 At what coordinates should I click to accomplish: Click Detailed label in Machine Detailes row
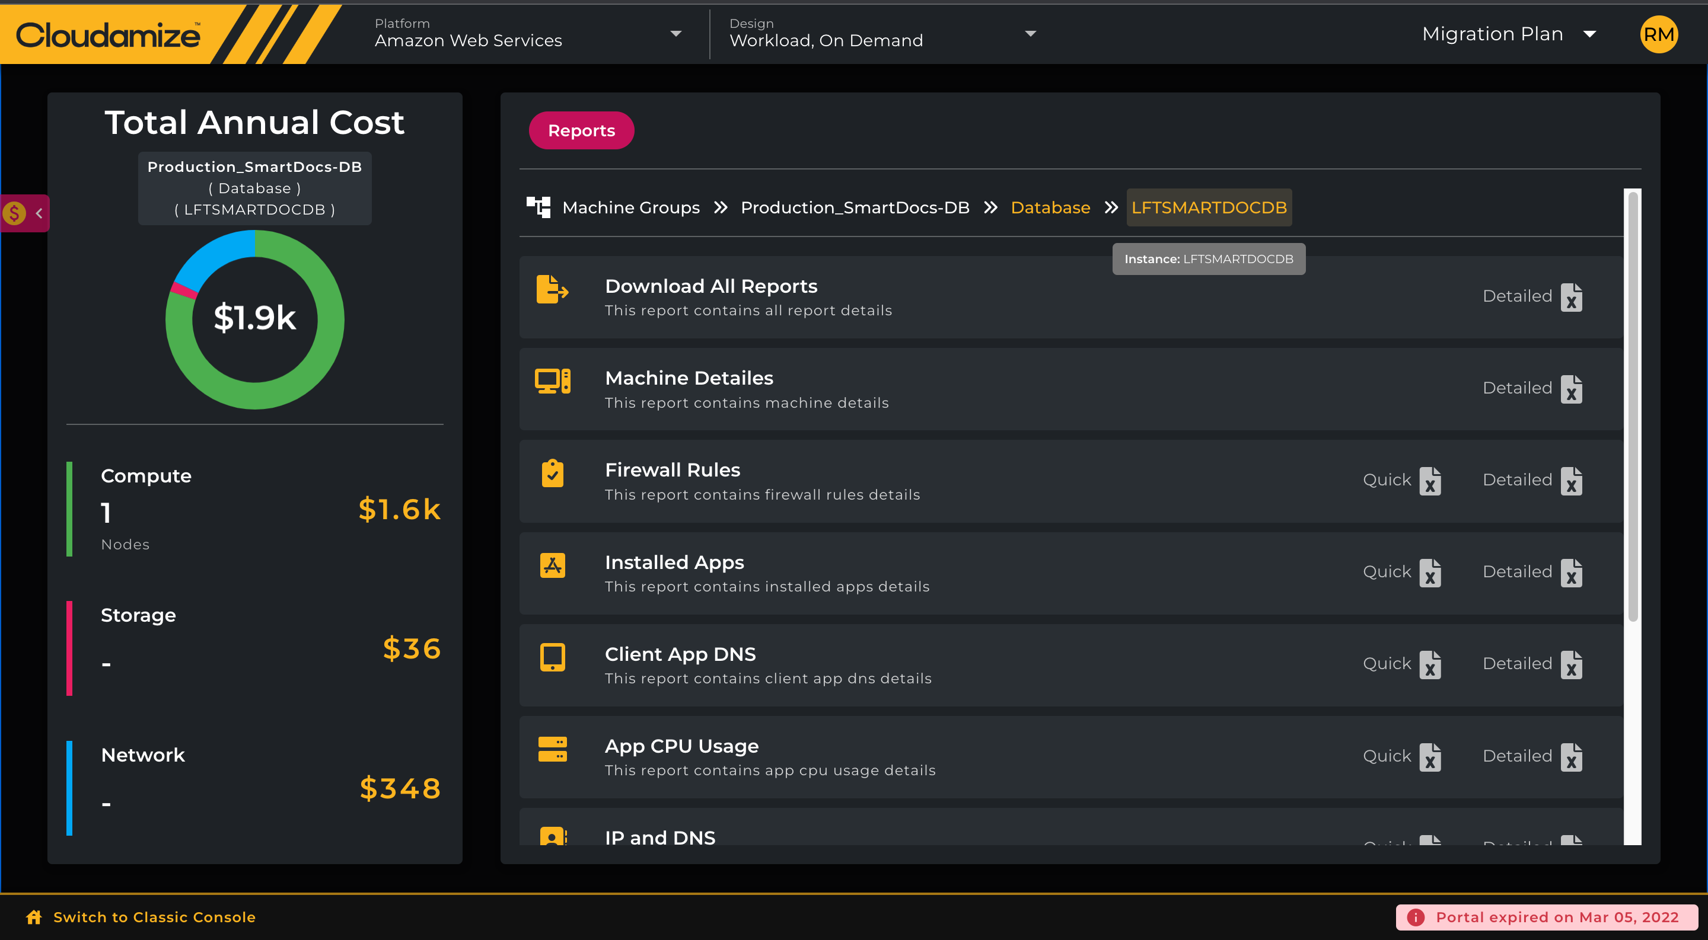1517,388
